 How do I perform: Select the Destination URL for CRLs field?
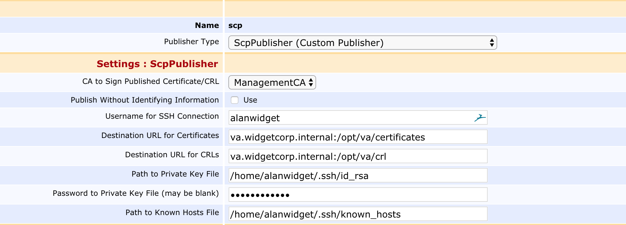click(358, 157)
